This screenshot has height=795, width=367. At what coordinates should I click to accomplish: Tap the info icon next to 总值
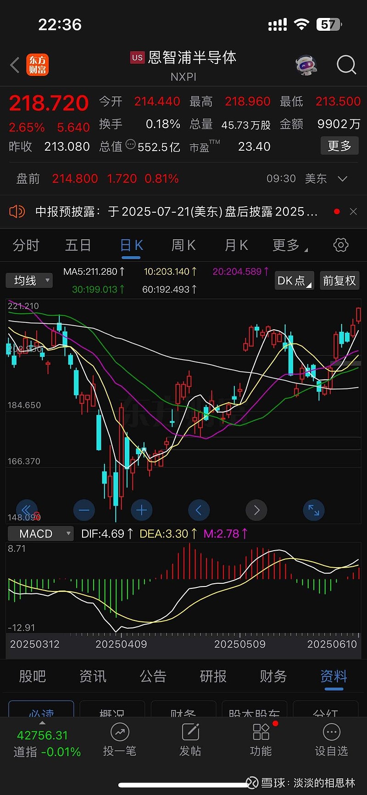[x=130, y=145]
